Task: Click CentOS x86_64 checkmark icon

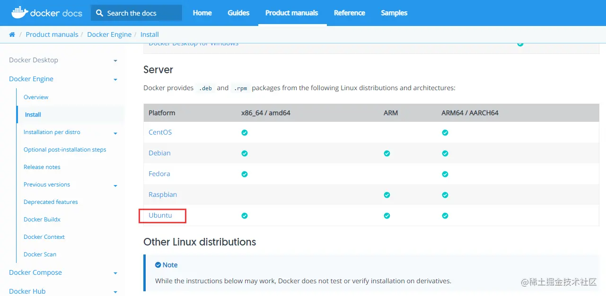Action: (x=245, y=133)
